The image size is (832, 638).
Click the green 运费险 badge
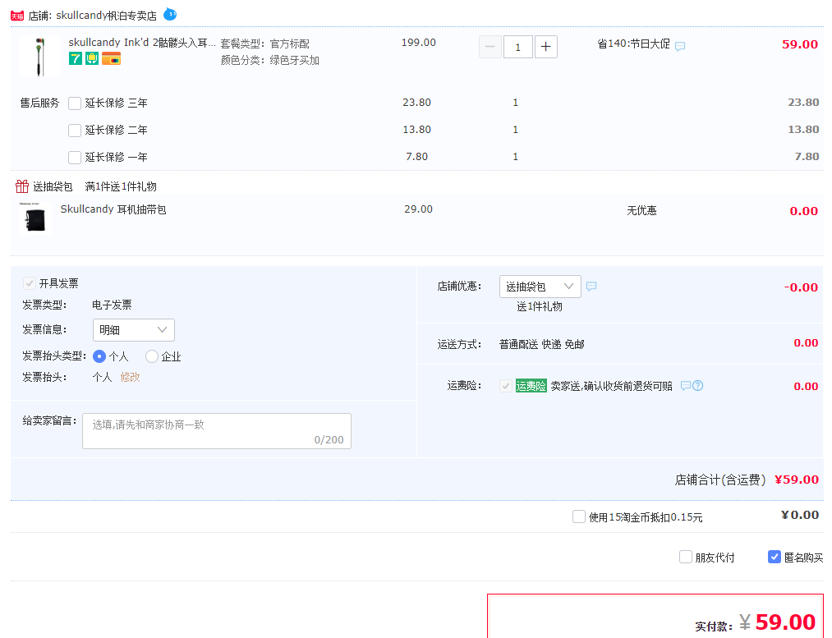(531, 386)
